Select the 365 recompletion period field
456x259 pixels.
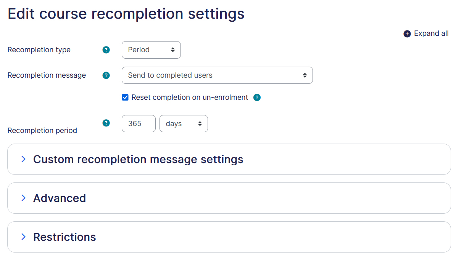tap(138, 123)
